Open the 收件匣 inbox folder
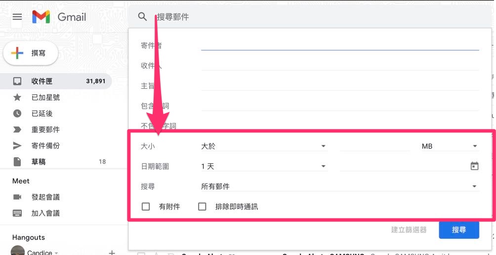Viewport: 496px width, 255px height. point(56,82)
